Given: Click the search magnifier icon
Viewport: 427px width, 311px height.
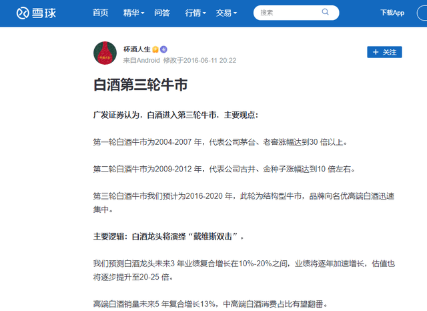Looking at the screenshot, I should coord(325,12).
